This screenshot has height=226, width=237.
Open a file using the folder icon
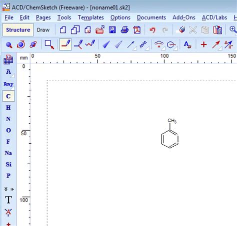[100, 30]
